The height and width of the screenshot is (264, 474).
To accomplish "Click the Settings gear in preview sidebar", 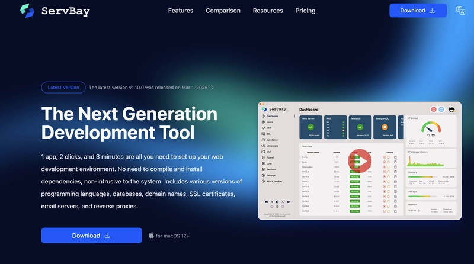I will 263,175.
